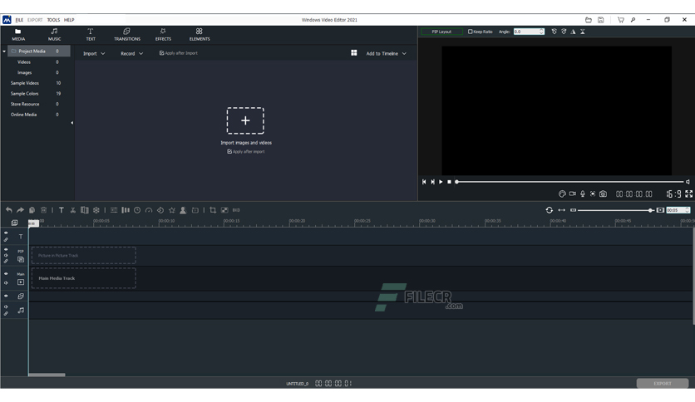The height and width of the screenshot is (402, 695).
Task: Open the Tools menu
Action: (x=53, y=20)
